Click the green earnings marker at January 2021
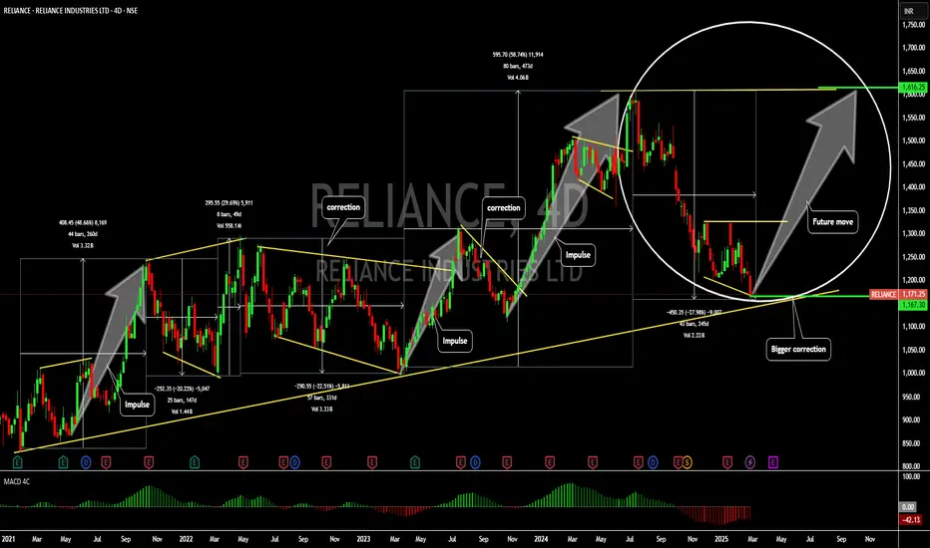The image size is (930, 548). tap(18, 462)
